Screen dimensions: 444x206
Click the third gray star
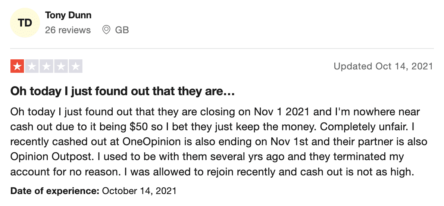pos(46,66)
